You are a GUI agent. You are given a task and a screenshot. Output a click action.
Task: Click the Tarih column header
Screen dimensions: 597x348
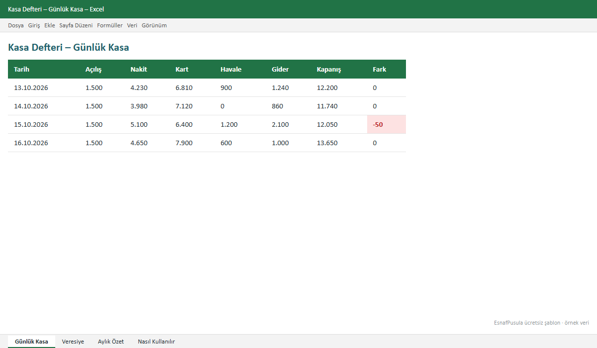point(44,69)
